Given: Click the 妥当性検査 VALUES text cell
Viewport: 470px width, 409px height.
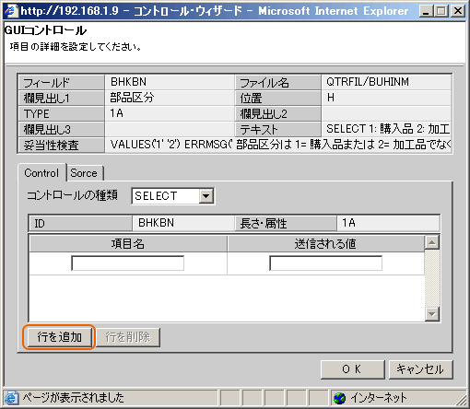Looking at the screenshot, I should click(278, 145).
